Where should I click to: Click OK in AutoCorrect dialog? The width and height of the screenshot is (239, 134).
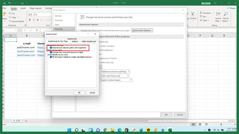(x=79, y=93)
